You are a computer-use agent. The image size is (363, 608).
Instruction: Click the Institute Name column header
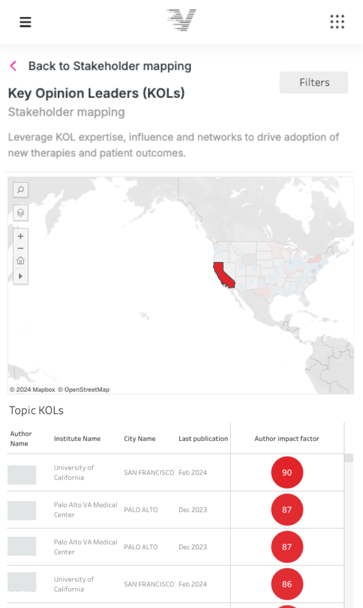click(x=77, y=439)
